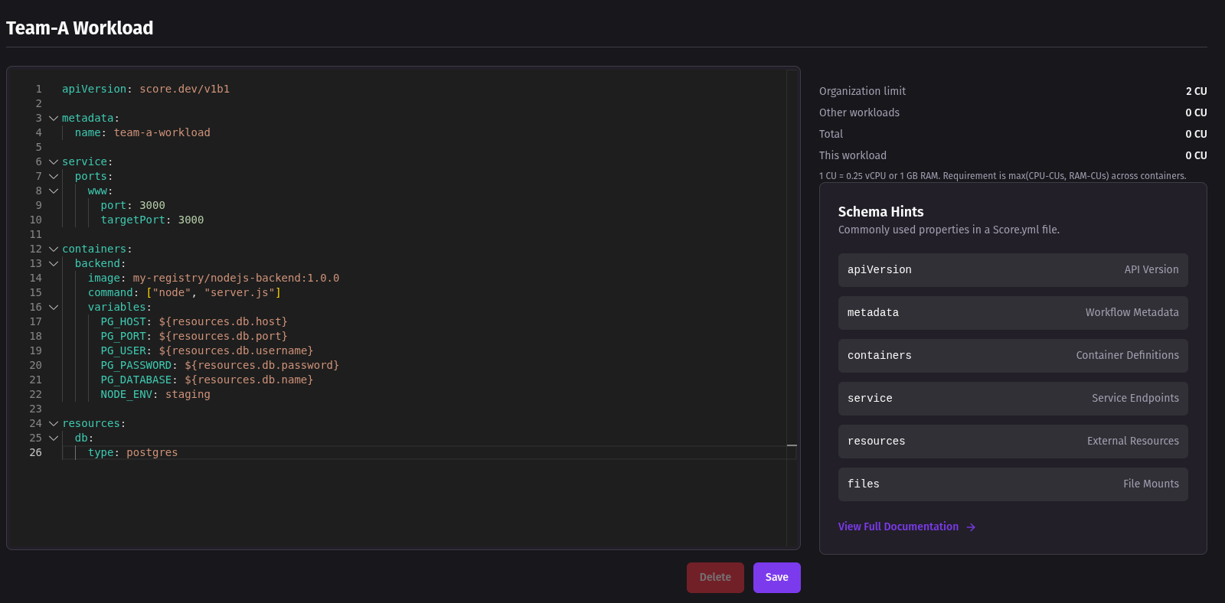Choose the files File Mounts hint
The image size is (1225, 603).
pos(1012,484)
